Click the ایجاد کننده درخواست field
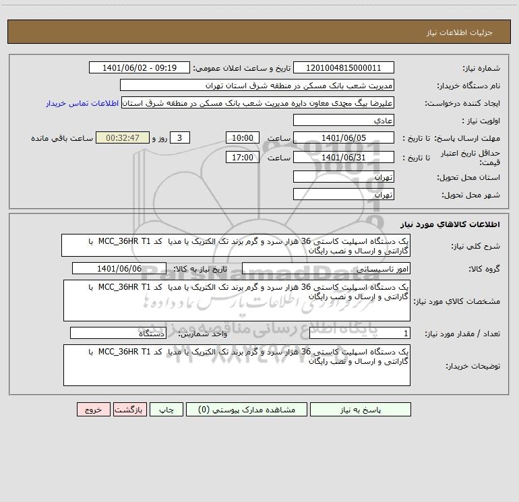The width and height of the screenshot is (519, 502). (x=257, y=102)
